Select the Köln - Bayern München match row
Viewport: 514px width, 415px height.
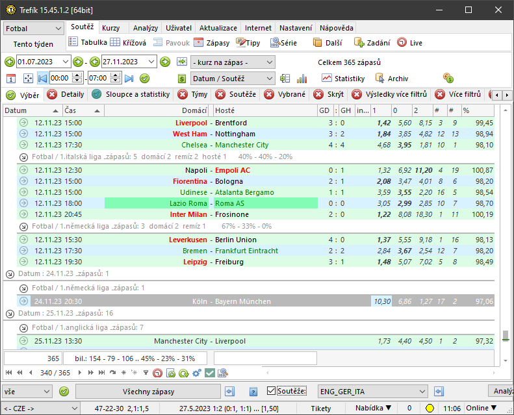point(255,301)
